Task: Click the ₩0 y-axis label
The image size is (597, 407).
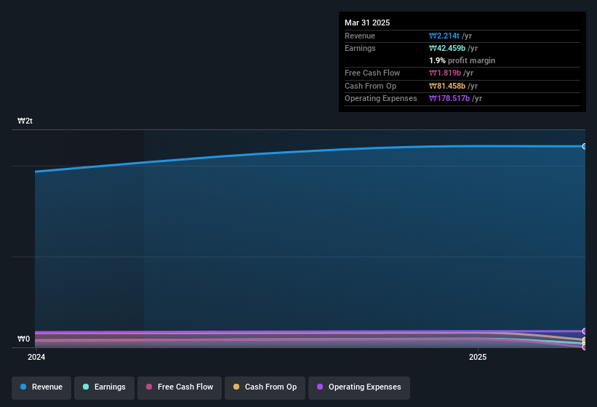Action: 23,339
